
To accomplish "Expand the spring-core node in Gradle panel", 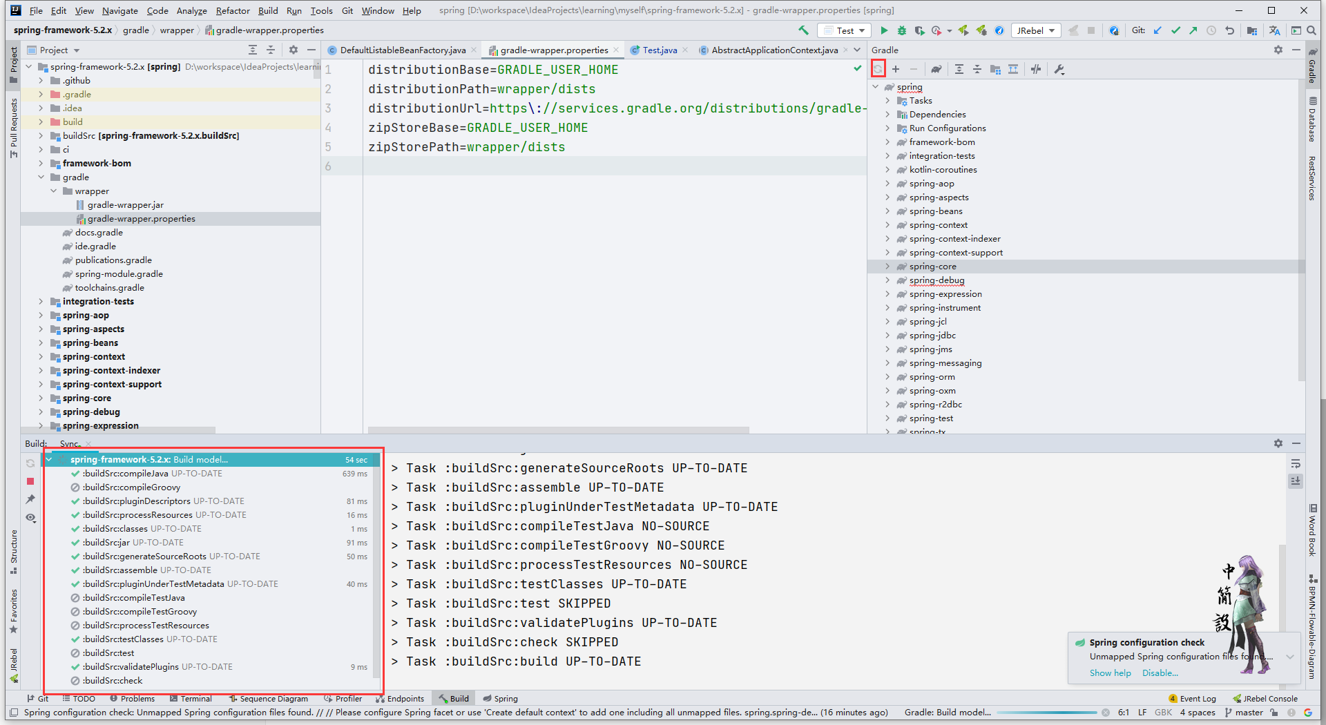I will 888,266.
